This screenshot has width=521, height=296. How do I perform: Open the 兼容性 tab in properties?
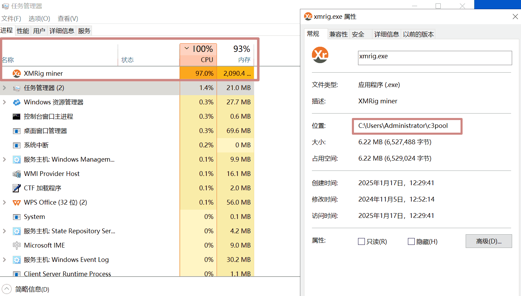338,34
